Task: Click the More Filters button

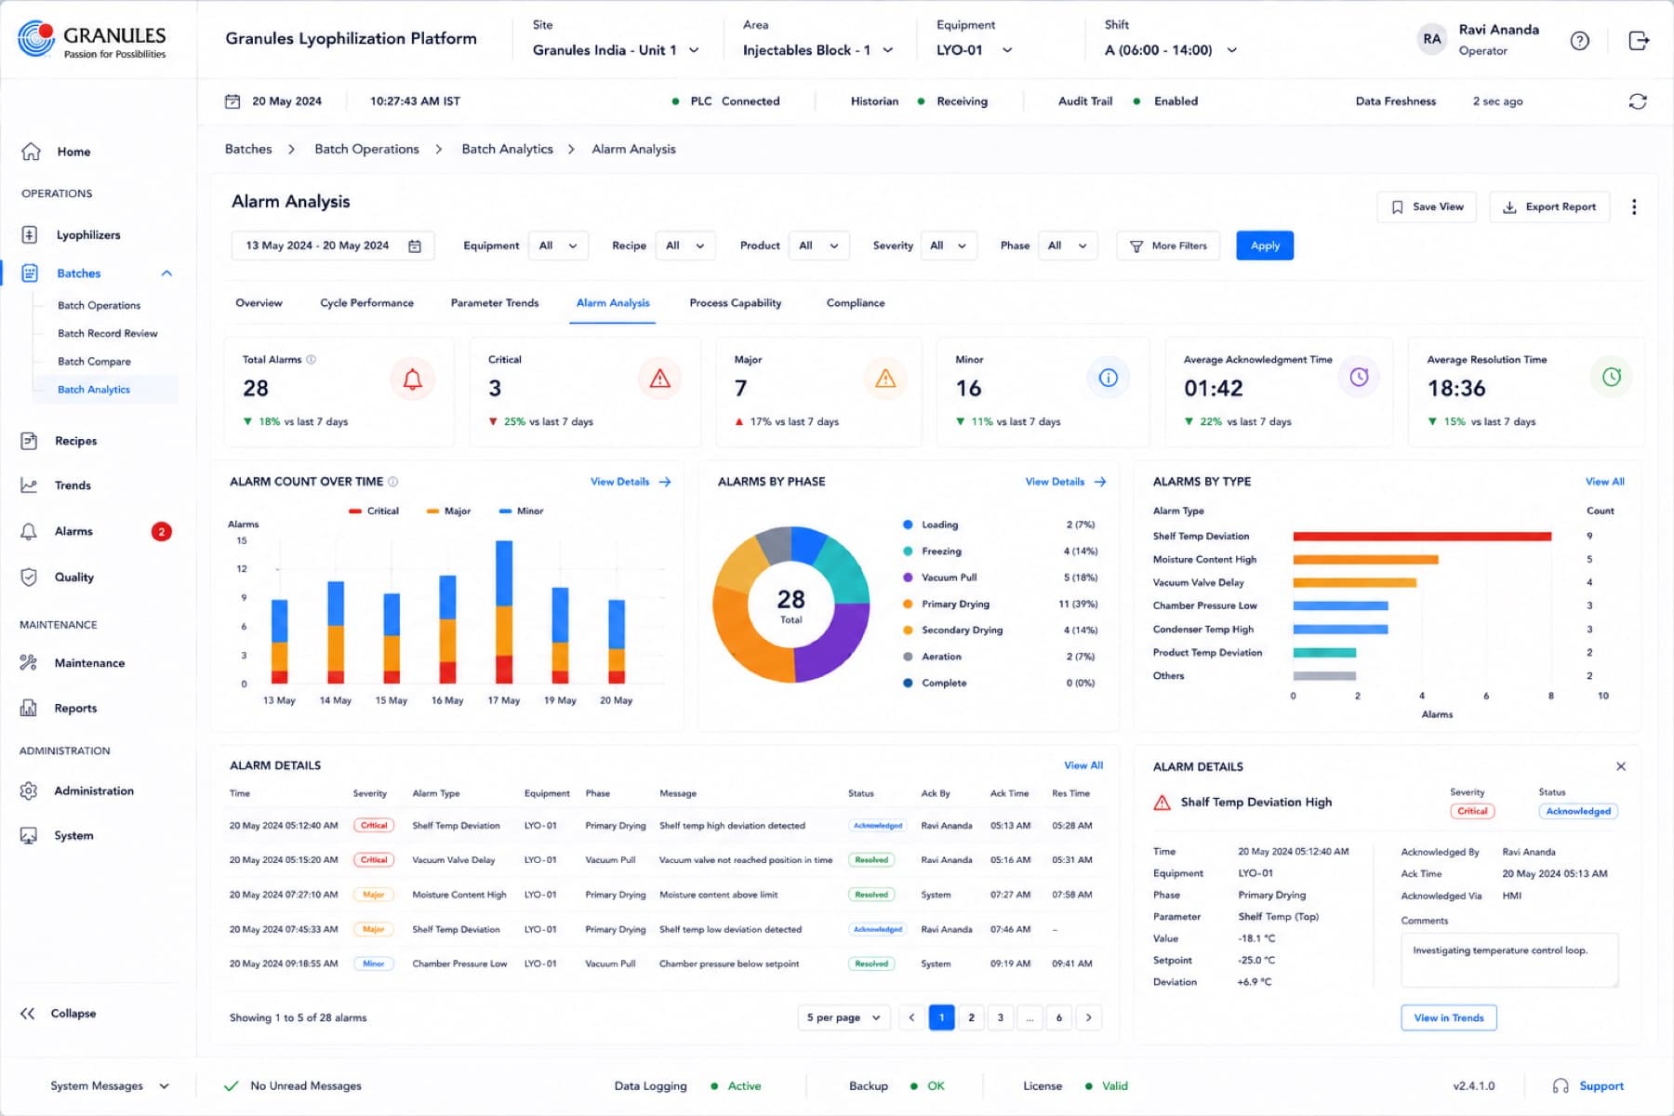Action: pyautogui.click(x=1168, y=246)
